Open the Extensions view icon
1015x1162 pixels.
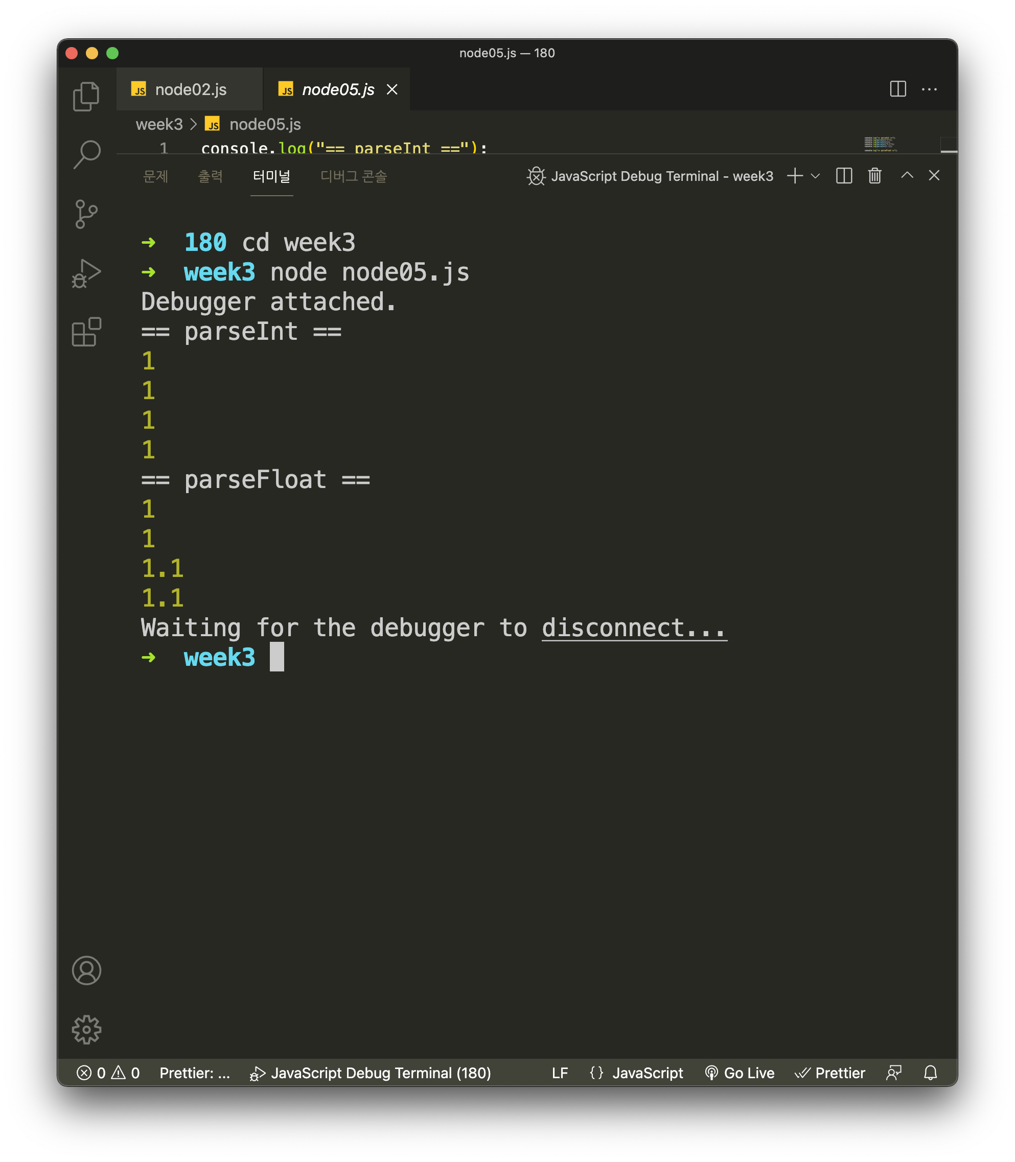pyautogui.click(x=86, y=332)
